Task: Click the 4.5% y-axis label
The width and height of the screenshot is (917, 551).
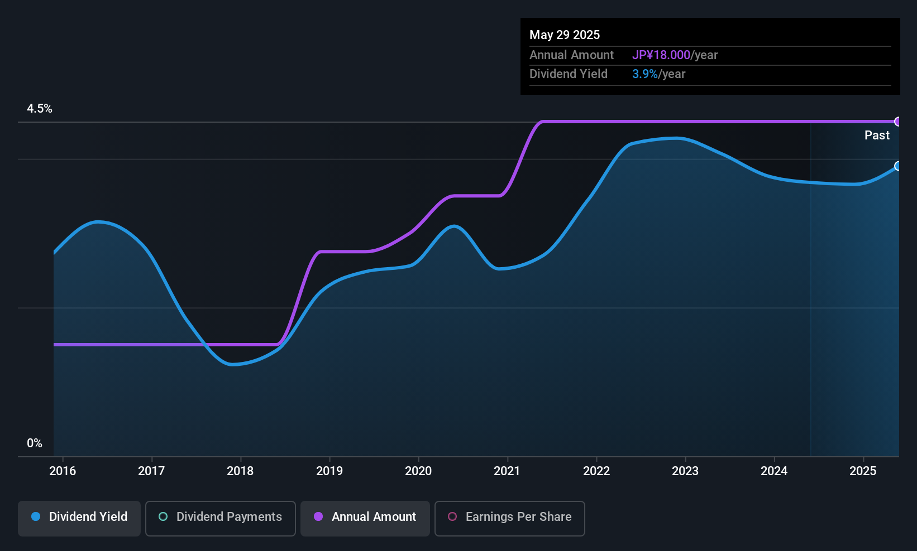Action: click(x=40, y=109)
